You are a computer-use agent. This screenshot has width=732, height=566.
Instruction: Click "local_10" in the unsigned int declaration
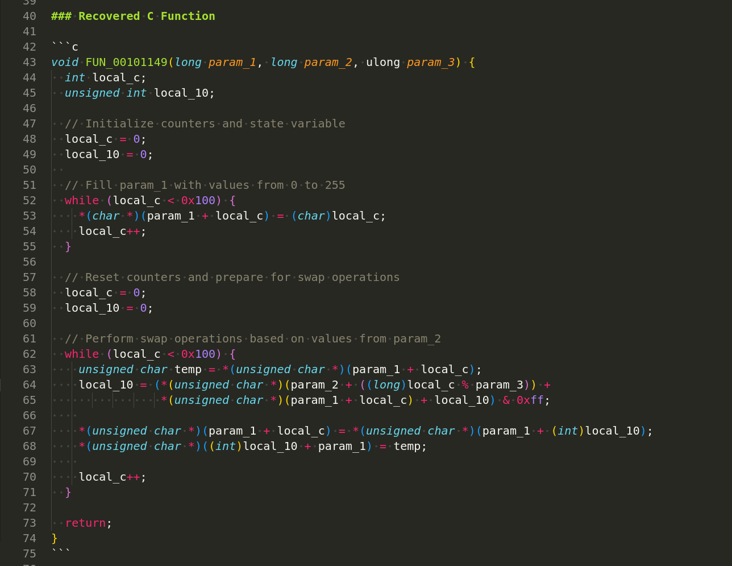tap(181, 93)
